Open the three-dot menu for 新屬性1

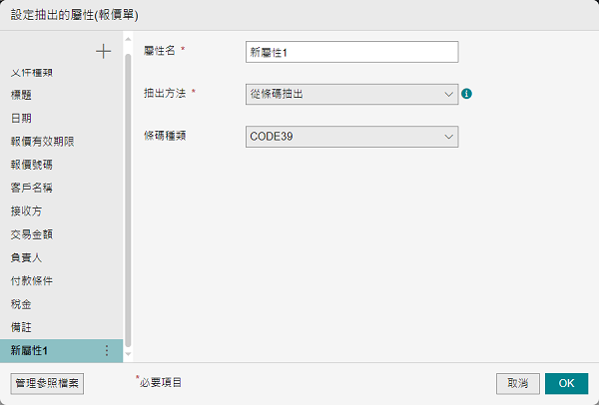[x=107, y=350]
